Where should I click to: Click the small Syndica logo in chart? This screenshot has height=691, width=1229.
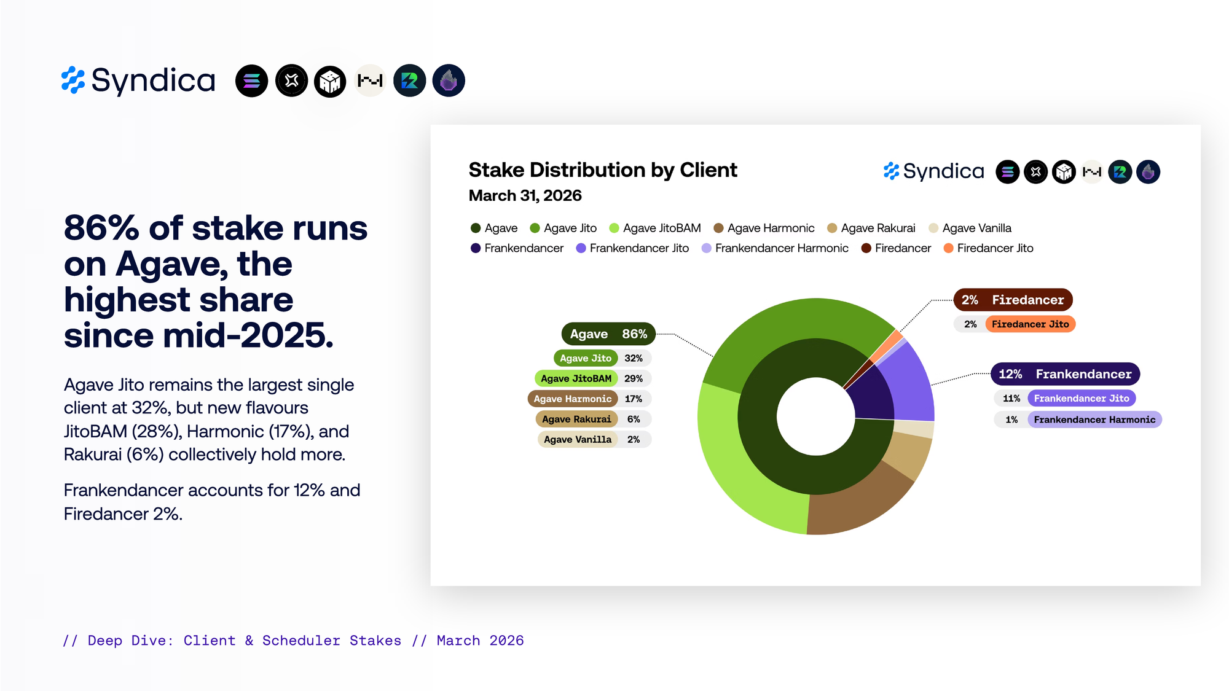[933, 171]
